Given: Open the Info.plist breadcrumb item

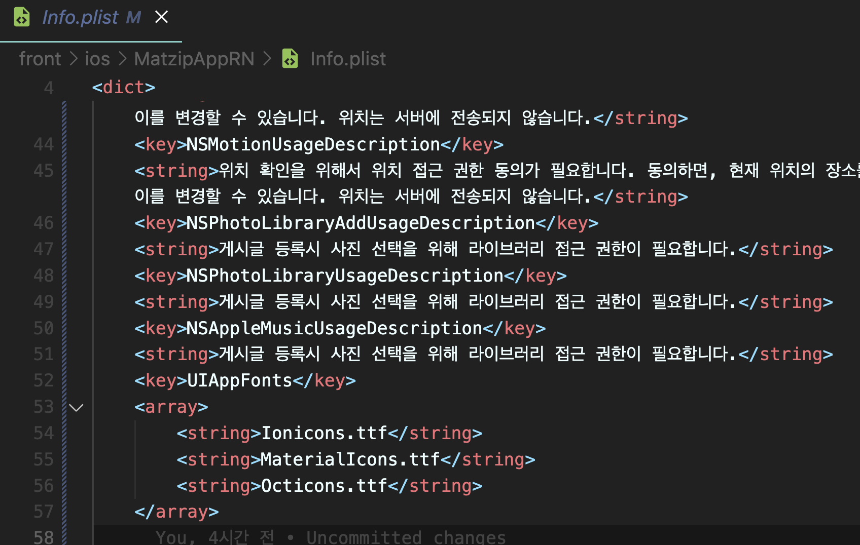Looking at the screenshot, I should coord(348,59).
